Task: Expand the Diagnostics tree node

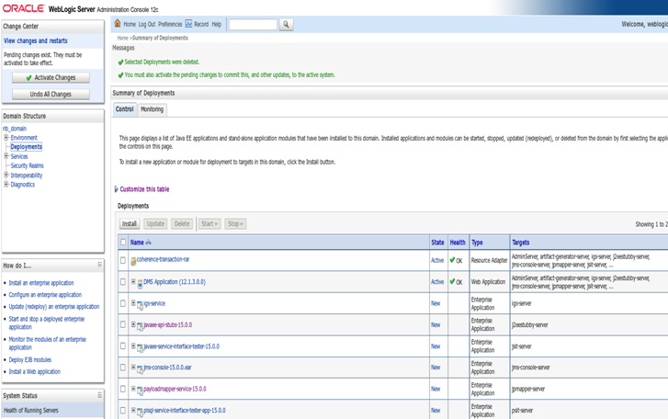Action: (x=6, y=184)
